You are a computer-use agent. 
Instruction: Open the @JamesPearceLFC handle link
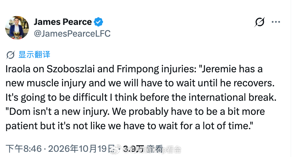click(72, 34)
